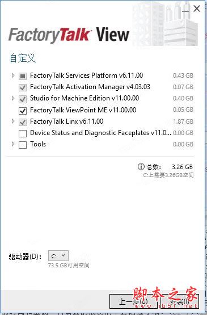
Task: Close the FactoryTalk View installer window
Action: (197, 9)
